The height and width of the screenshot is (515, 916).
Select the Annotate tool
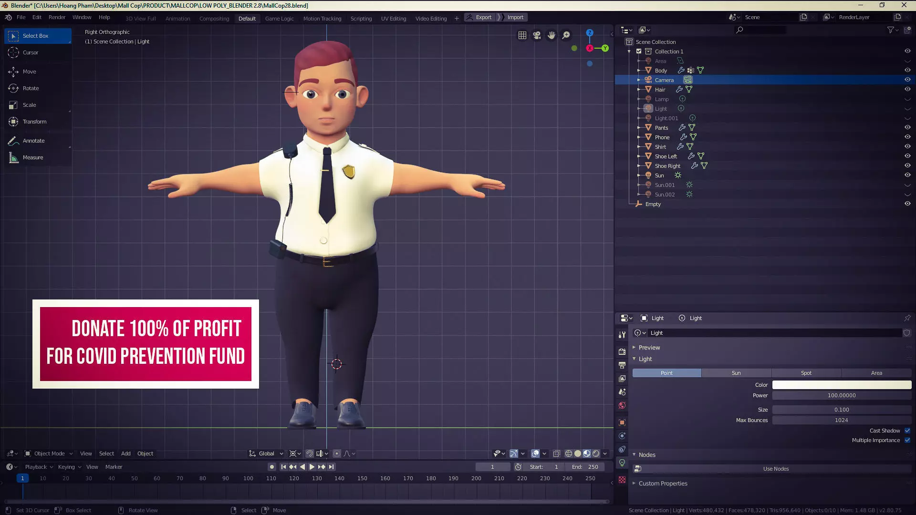[x=33, y=141]
